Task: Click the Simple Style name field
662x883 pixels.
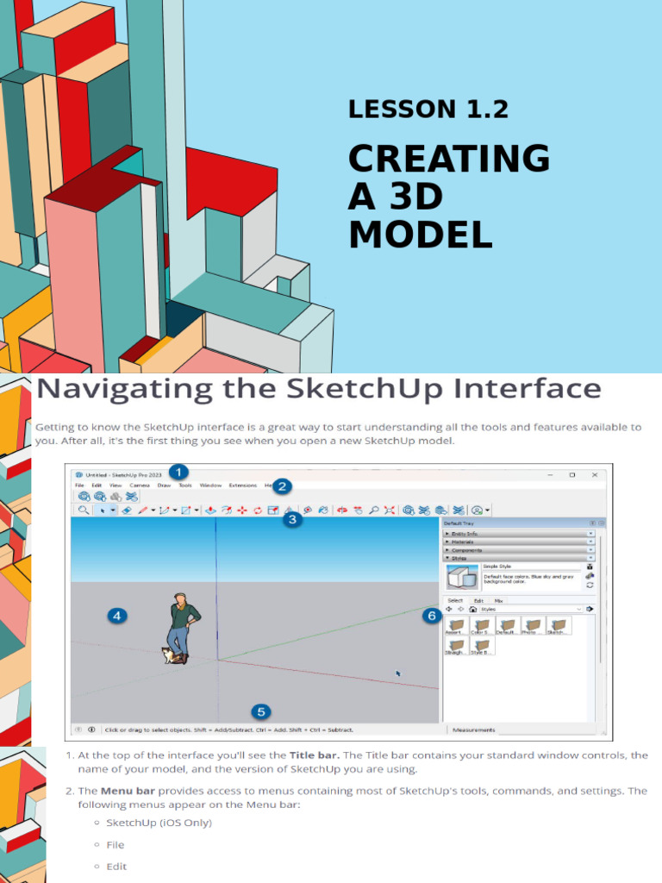Action: click(531, 567)
